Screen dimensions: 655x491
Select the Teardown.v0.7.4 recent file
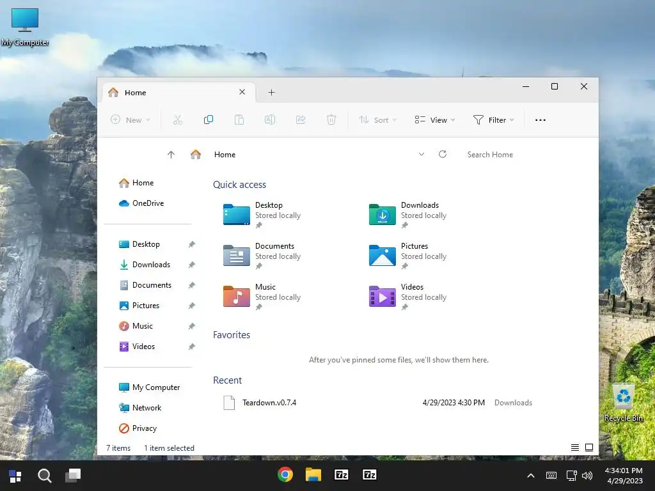[378, 403]
